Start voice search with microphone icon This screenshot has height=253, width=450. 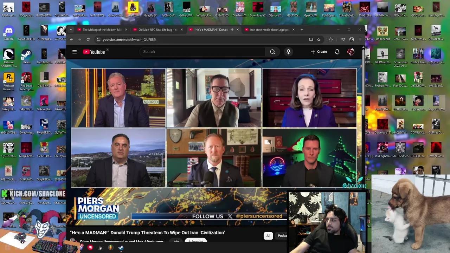[x=288, y=52]
